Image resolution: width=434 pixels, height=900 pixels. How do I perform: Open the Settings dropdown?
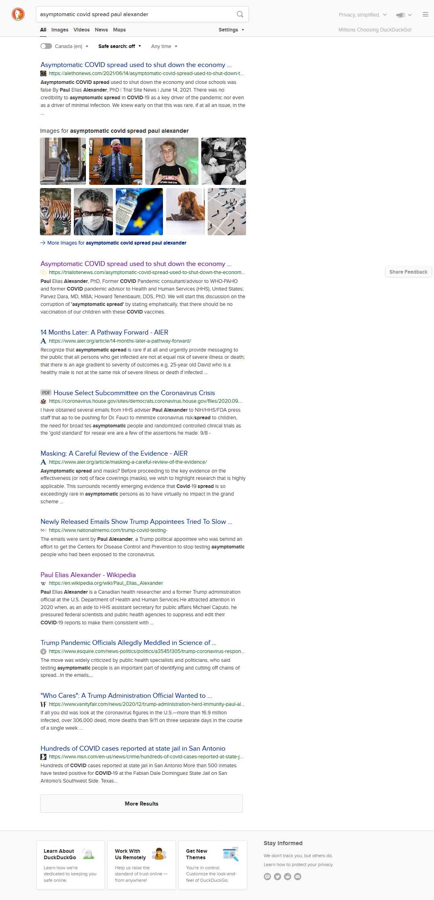tap(231, 30)
